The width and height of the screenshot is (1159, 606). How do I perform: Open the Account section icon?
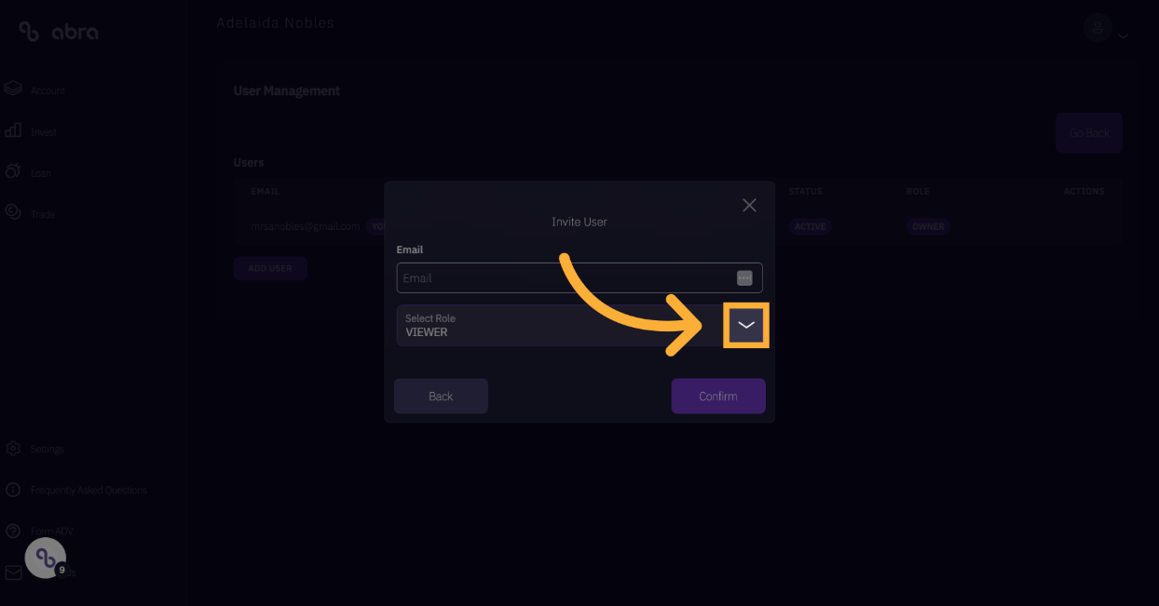point(13,89)
